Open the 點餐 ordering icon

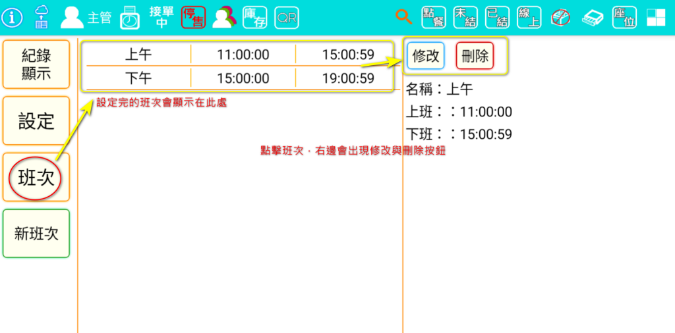pos(433,18)
